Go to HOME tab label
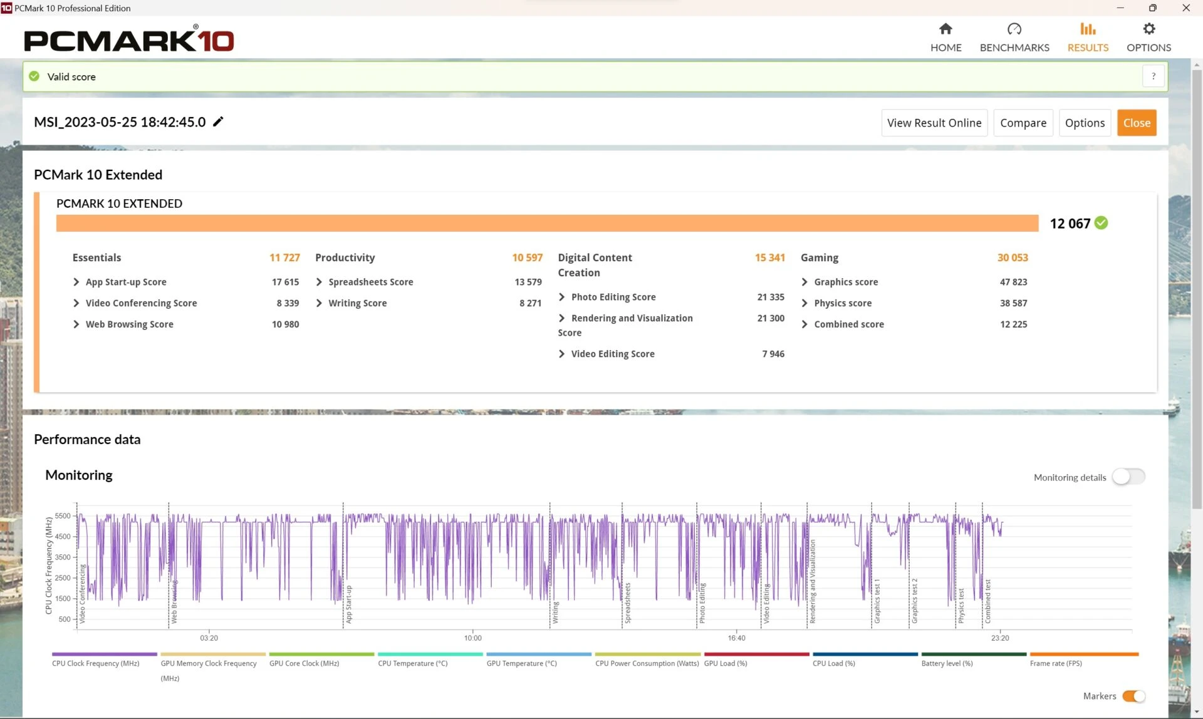 945,48
